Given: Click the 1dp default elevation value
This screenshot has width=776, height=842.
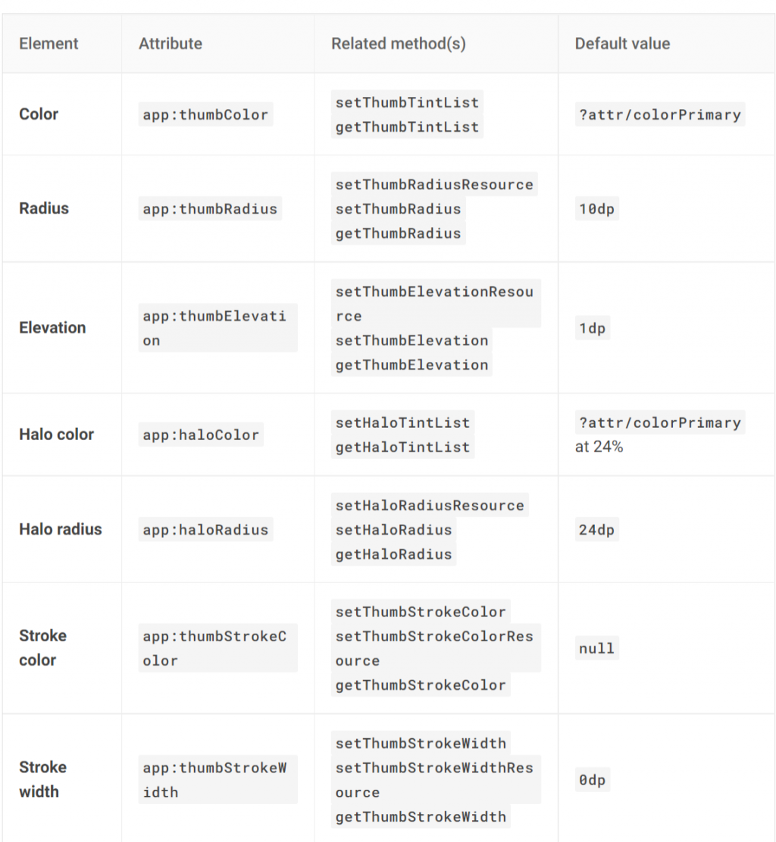Looking at the screenshot, I should click(592, 328).
